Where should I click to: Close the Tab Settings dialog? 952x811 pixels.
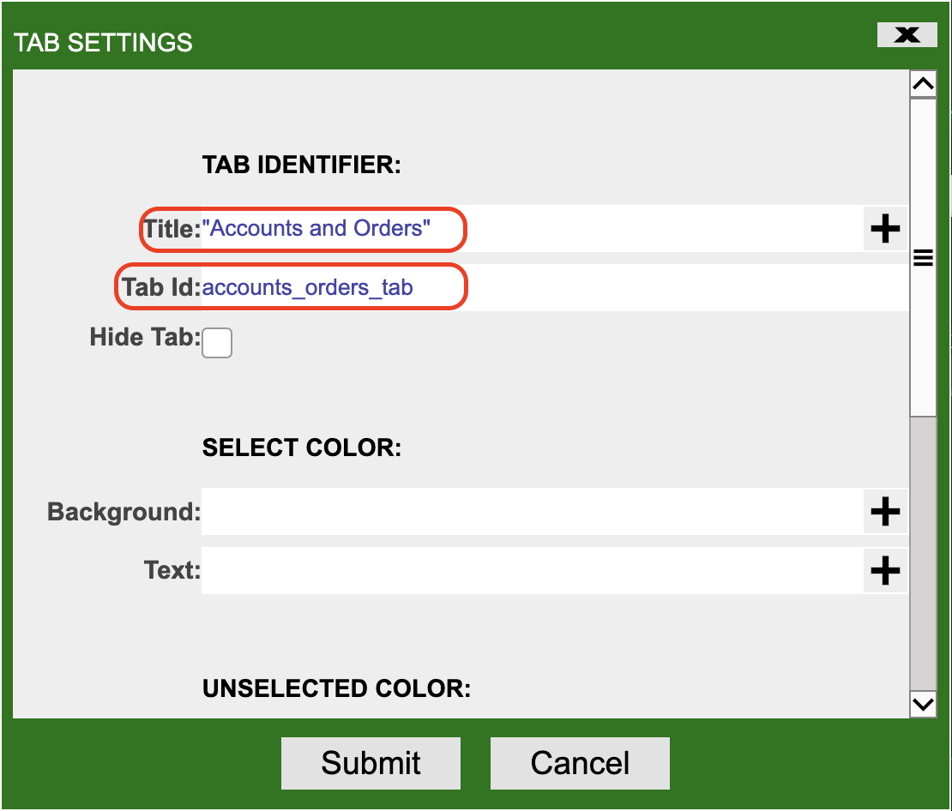(x=907, y=35)
